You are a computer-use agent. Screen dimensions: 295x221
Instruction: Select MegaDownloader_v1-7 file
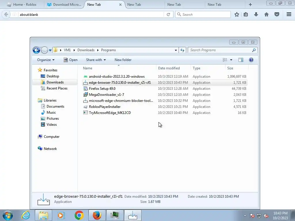point(164,94)
